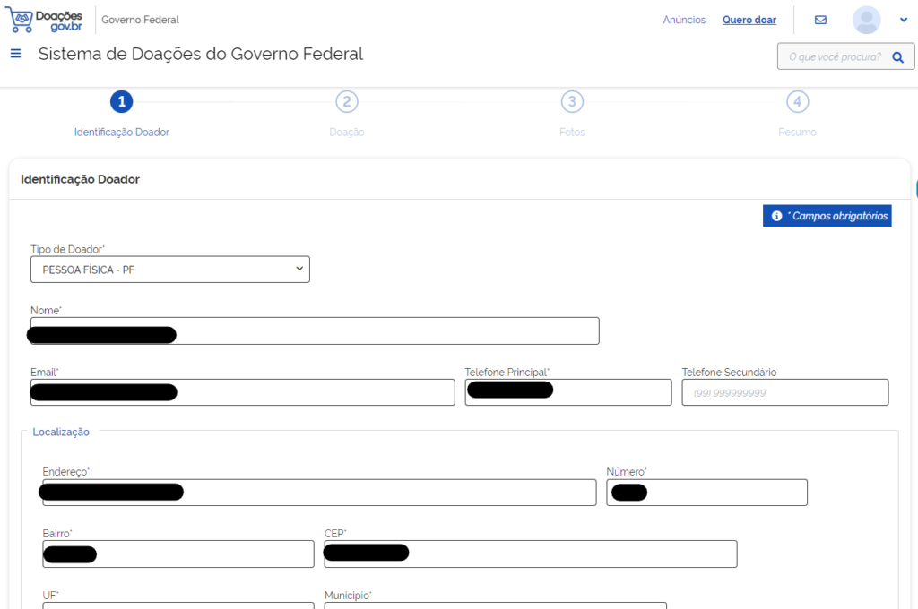
Task: Open the Anúncios link
Action: coord(684,20)
